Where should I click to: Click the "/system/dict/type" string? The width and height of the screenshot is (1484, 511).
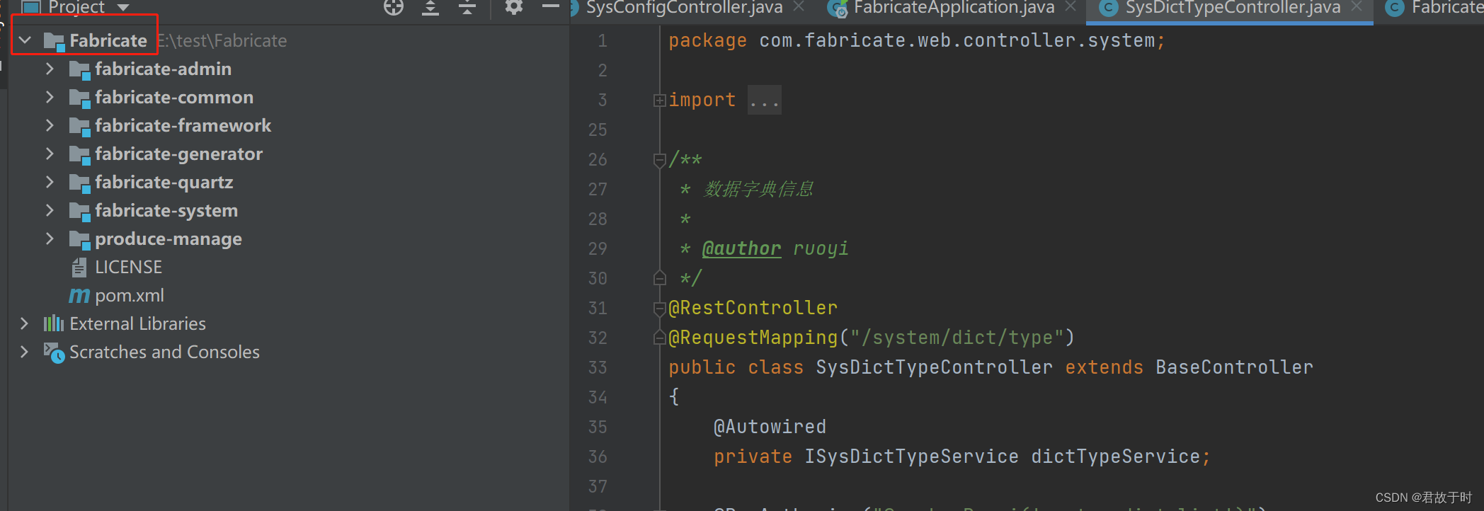tap(957, 338)
